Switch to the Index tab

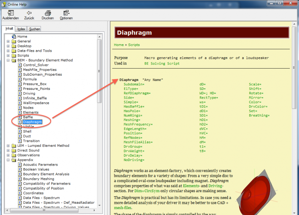21,29
